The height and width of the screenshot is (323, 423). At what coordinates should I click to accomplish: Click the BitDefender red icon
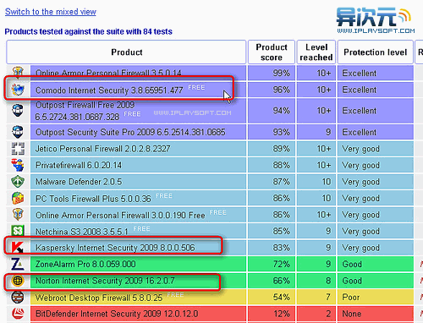point(18,313)
